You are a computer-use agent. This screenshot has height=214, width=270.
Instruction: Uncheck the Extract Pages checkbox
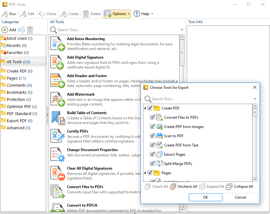pos(152,154)
